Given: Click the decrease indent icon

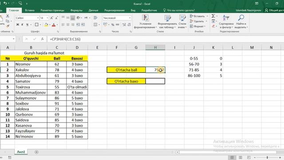Looking at the screenshot, I should coord(78,24).
